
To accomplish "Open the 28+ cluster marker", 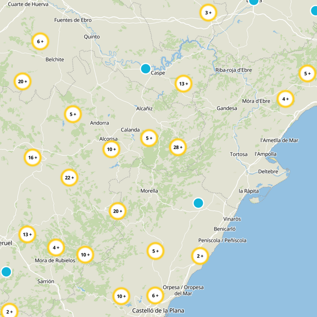I will 178,147.
